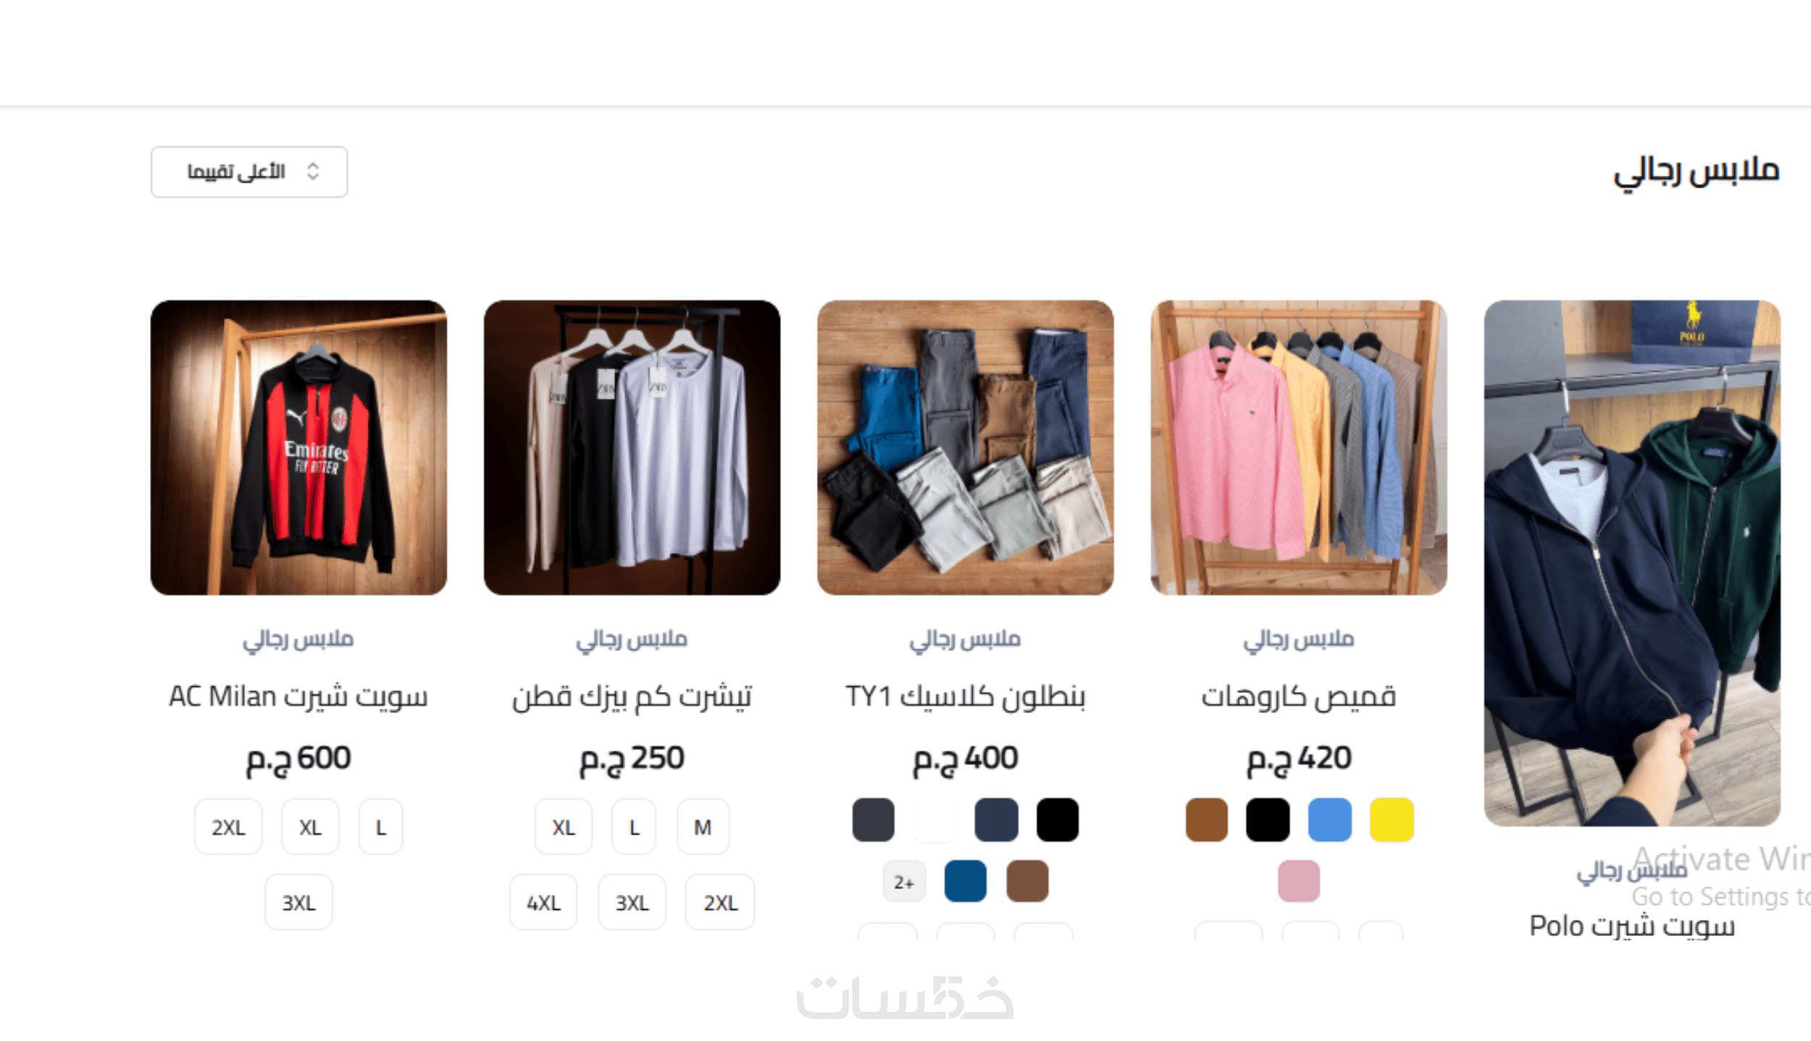Viewport: 1811px width, 1041px height.
Task: Expand more colors with the +2 badge
Action: 904,882
